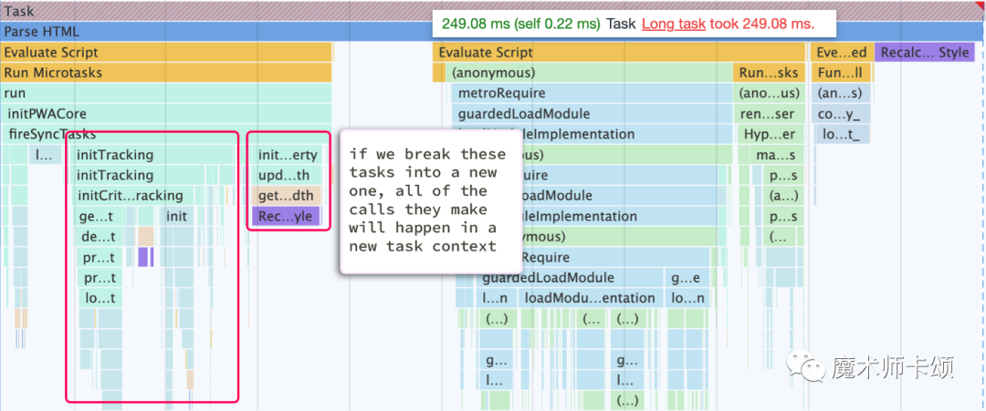Screen dimensions: 986x411
Task: Click the Eve...ed script bar
Action: coord(841,53)
